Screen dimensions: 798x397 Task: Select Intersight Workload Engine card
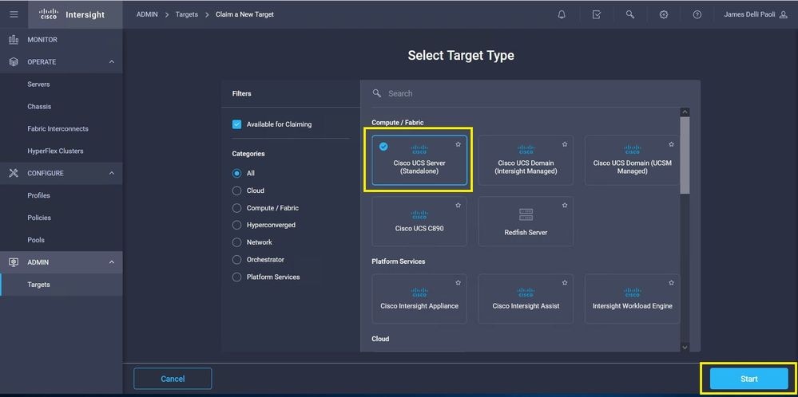click(632, 298)
